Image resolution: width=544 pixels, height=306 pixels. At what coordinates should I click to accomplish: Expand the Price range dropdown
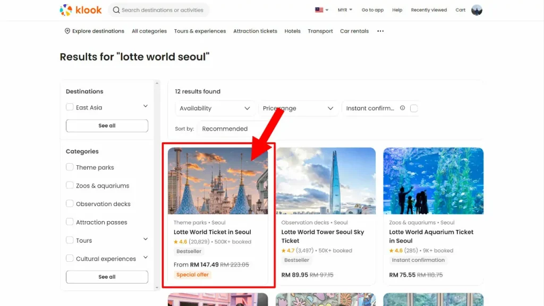[x=298, y=108]
